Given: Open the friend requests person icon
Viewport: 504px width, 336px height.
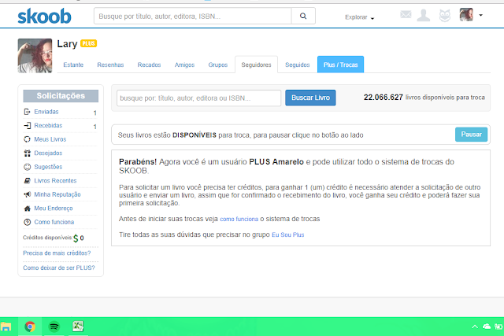Looking at the screenshot, I should pos(424,15).
